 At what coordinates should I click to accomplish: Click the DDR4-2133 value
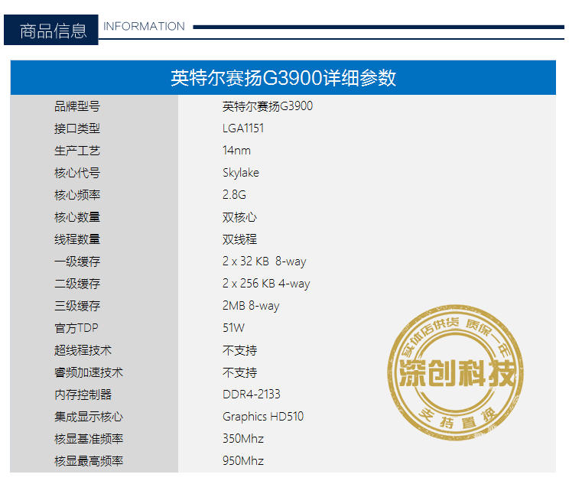pyautogui.click(x=251, y=395)
